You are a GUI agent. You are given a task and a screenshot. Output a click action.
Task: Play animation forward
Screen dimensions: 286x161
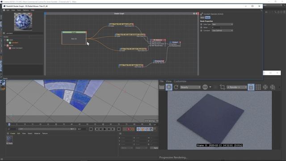[x=105, y=129]
